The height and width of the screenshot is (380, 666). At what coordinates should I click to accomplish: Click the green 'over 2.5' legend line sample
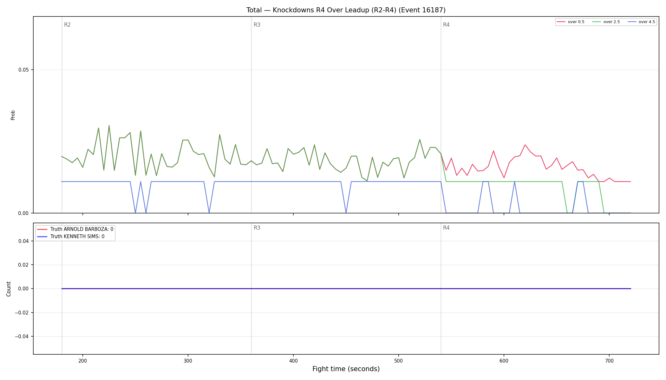597,22
